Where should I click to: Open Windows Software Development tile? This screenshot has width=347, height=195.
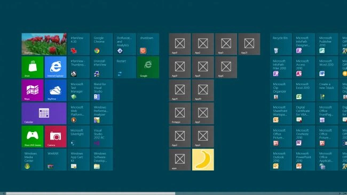pyautogui.click(x=102, y=160)
